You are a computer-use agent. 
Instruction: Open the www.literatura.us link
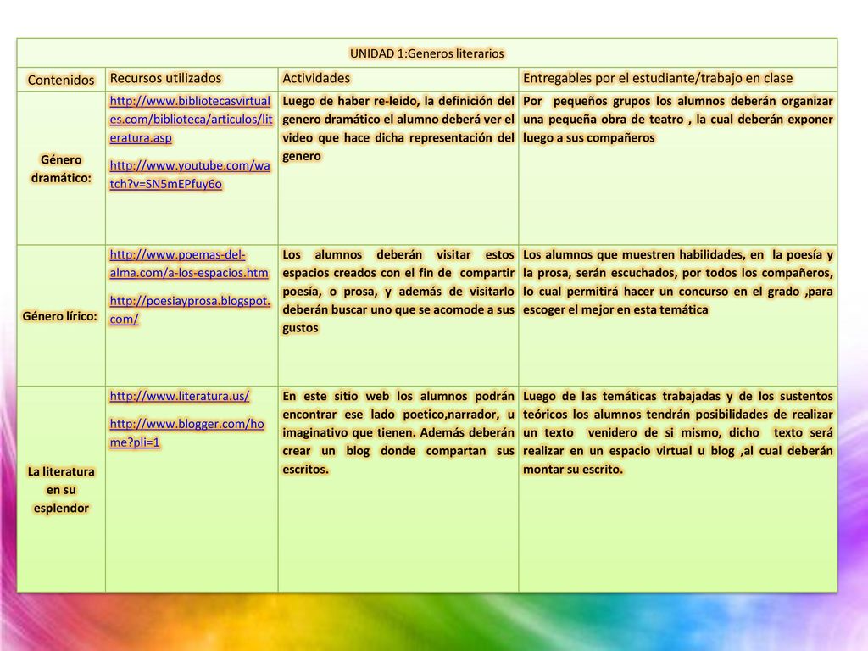tap(180, 396)
